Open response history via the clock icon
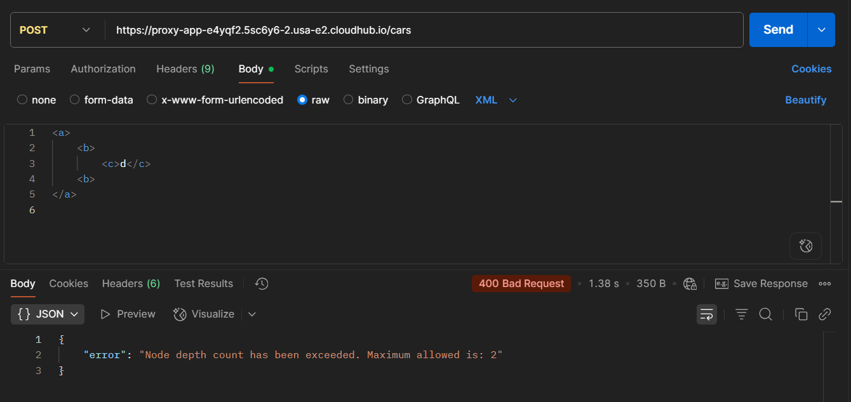The height and width of the screenshot is (402, 851). (x=261, y=283)
